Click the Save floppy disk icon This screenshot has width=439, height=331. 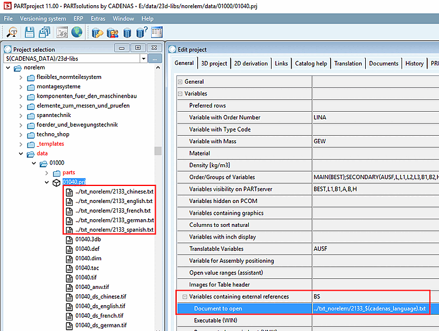click(x=29, y=32)
